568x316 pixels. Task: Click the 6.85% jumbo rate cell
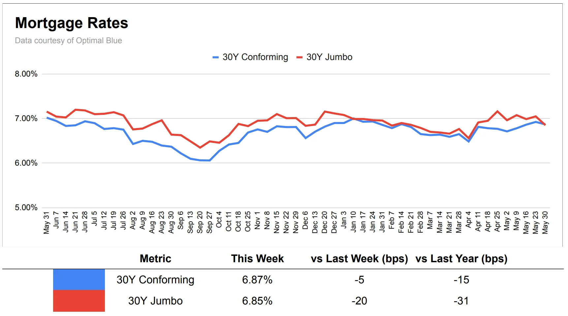[257, 301]
